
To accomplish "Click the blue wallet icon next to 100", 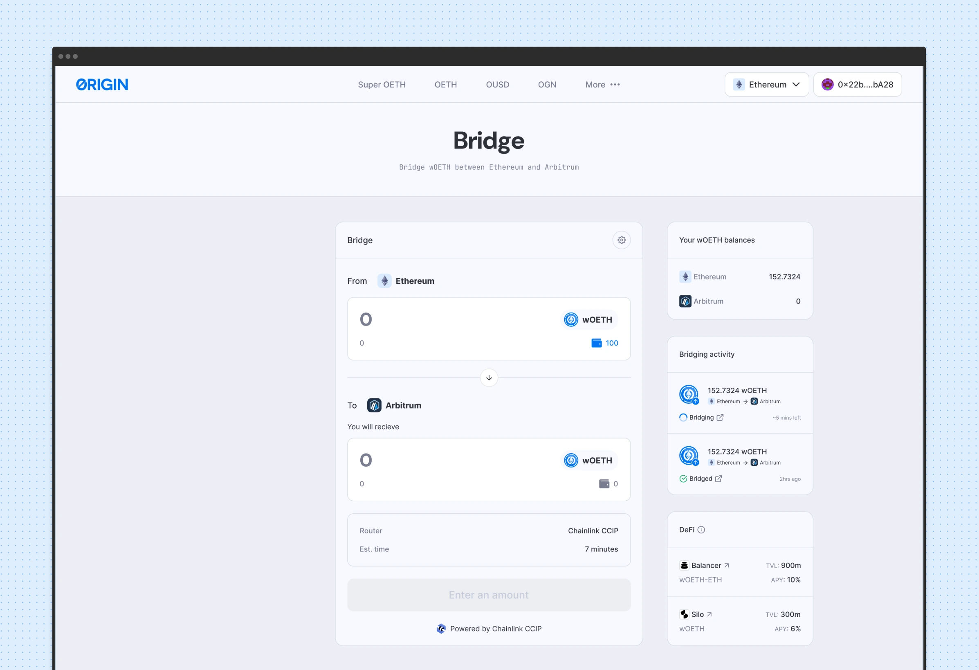I will point(597,343).
